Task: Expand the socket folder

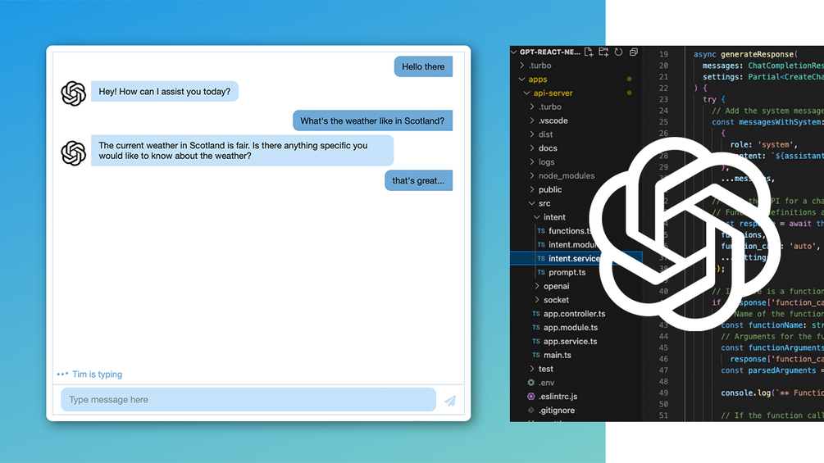Action: click(536, 300)
